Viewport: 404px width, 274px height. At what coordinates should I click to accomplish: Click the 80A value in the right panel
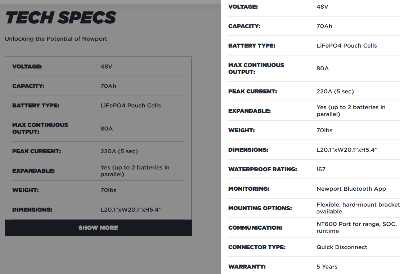[323, 68]
